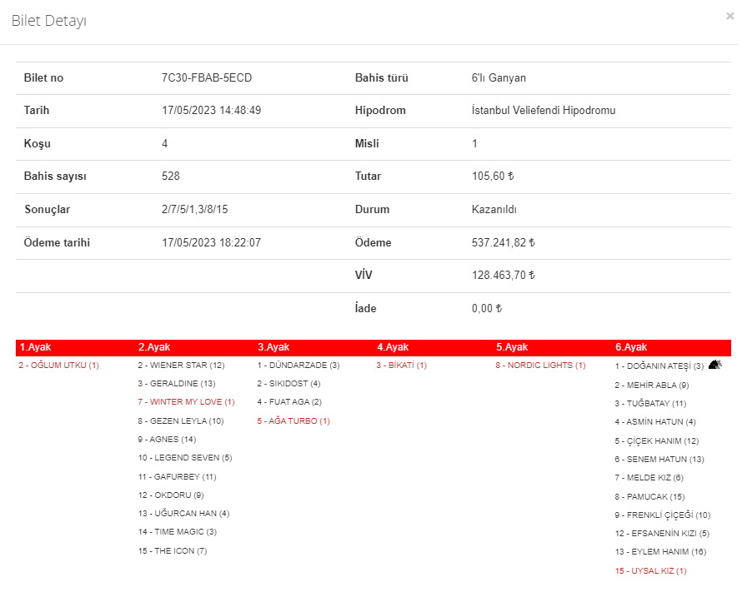Click 3 - GERALDINE (13)
Screen dimensions: 747x592
177,384
